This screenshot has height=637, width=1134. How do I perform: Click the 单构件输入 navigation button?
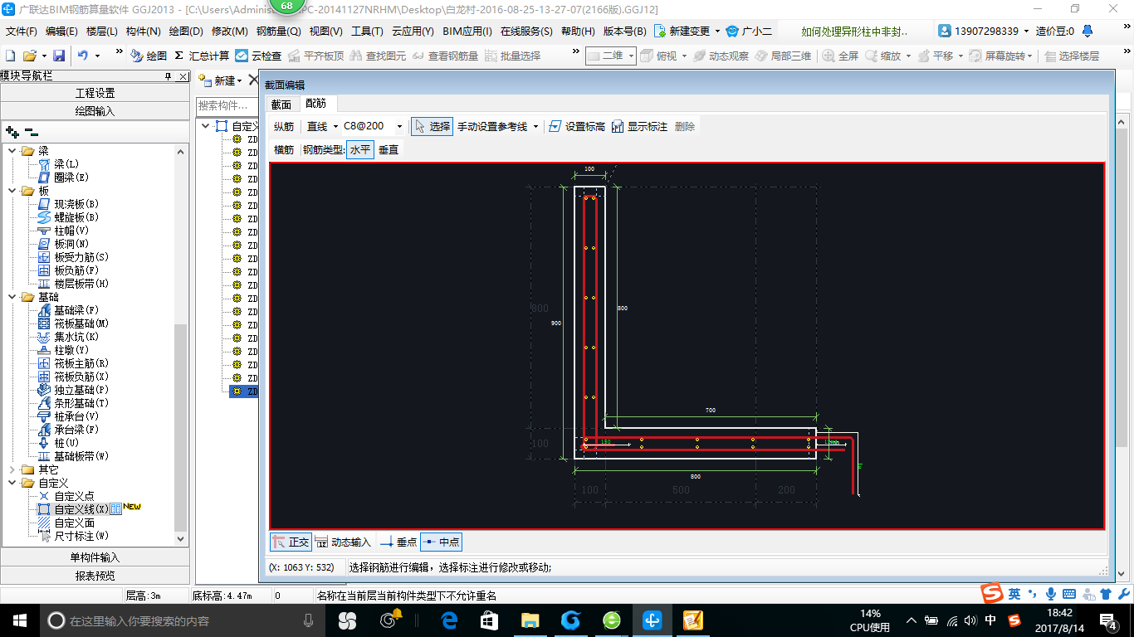[95, 557]
